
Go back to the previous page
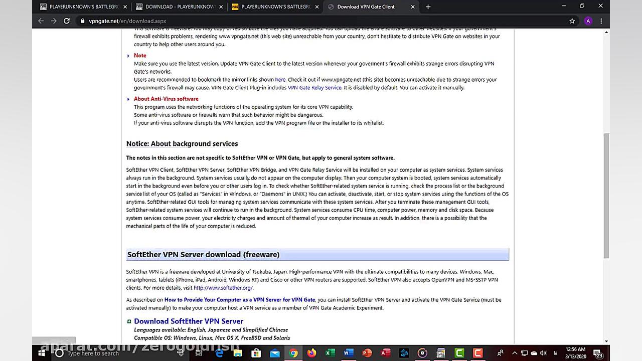tap(41, 21)
